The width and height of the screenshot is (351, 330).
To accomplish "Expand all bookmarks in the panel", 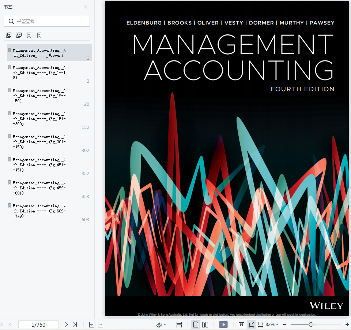I will coord(9,35).
